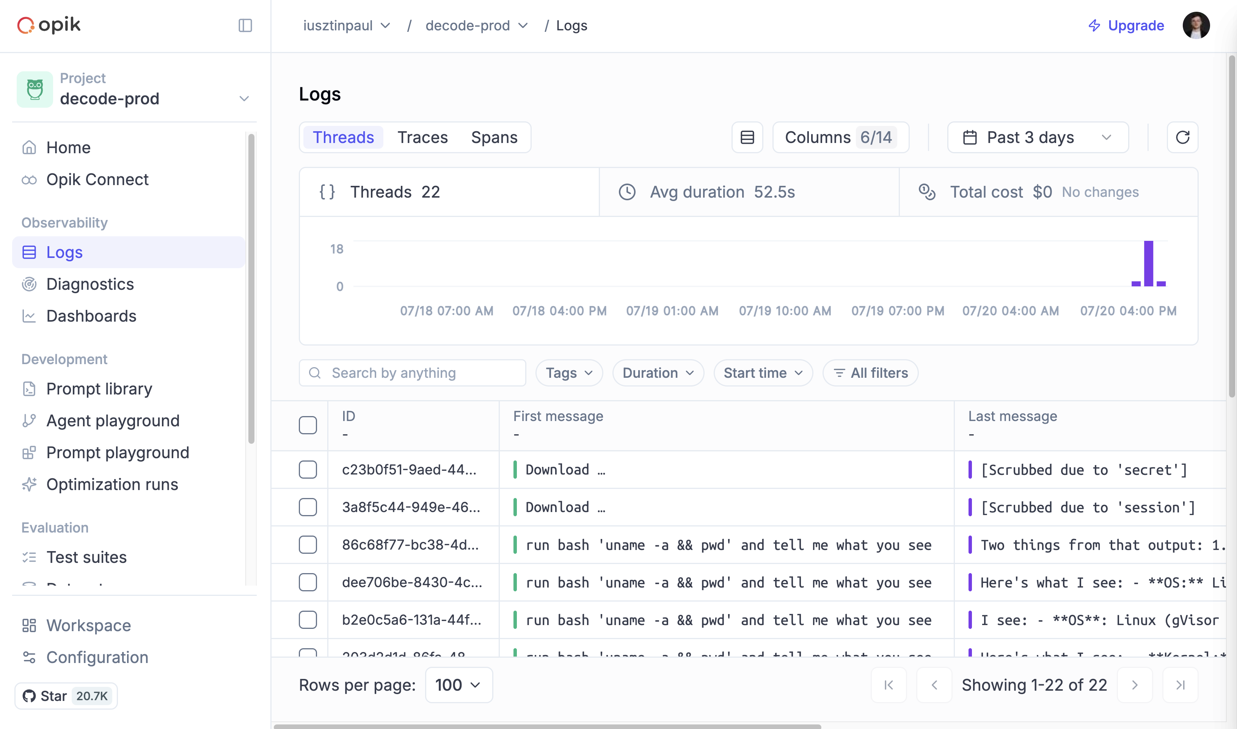
Task: Open row height settings icon button
Action: (x=747, y=137)
